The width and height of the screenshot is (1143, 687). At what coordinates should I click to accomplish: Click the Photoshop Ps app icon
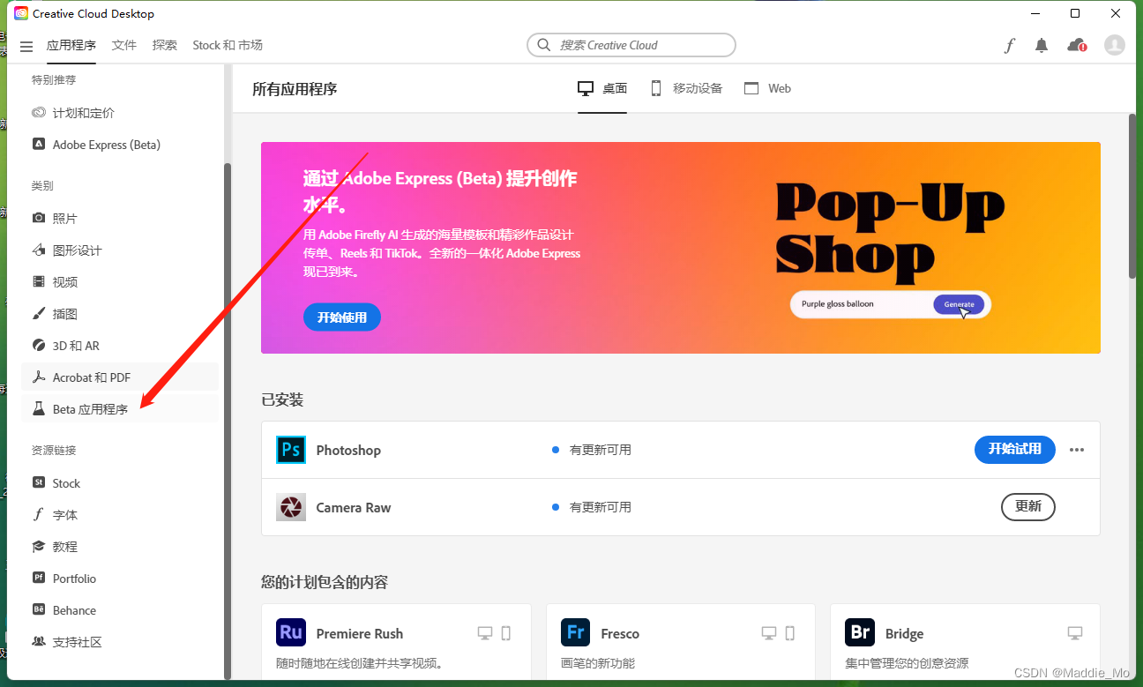[291, 450]
